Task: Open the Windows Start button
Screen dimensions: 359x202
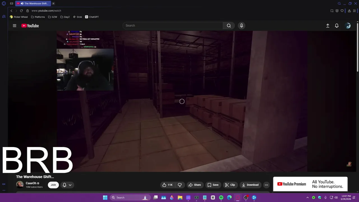Action: 105,198
